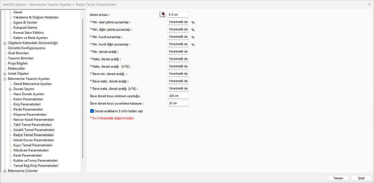Toggle 'Donatı aralıklarını 5 cm'in katları yap' checkbox
The image size is (374, 183).
pos(92,111)
